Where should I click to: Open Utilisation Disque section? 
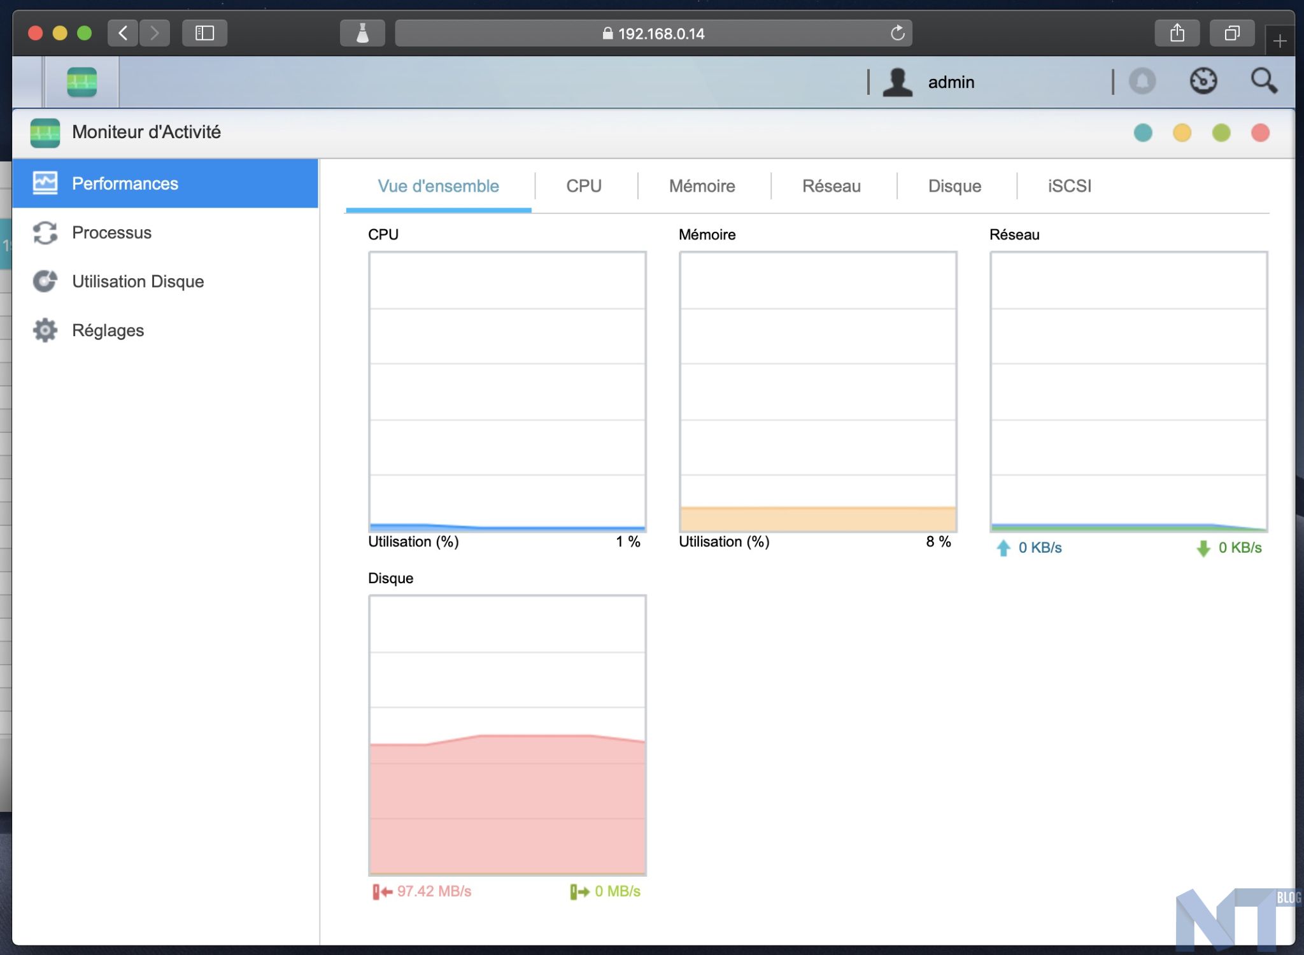click(x=138, y=282)
